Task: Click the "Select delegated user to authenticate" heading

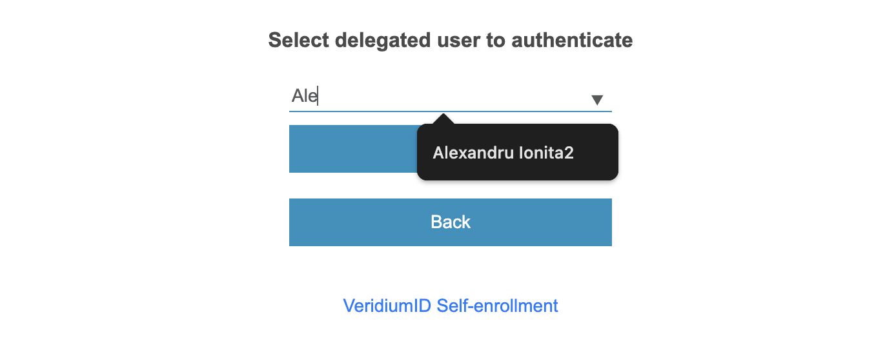Action: (450, 40)
